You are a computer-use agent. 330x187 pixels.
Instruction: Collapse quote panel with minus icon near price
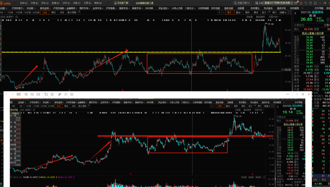[x=328, y=19]
